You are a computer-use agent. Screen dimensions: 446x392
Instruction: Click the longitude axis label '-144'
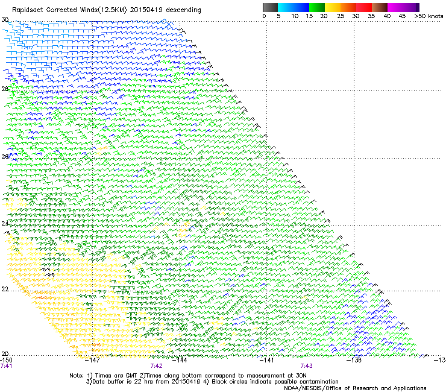pyautogui.click(x=180, y=360)
